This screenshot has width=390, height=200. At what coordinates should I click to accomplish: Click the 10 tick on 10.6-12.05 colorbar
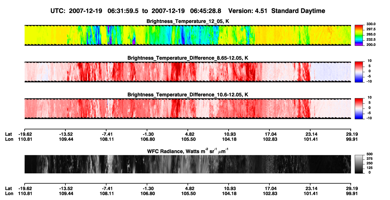(370, 97)
